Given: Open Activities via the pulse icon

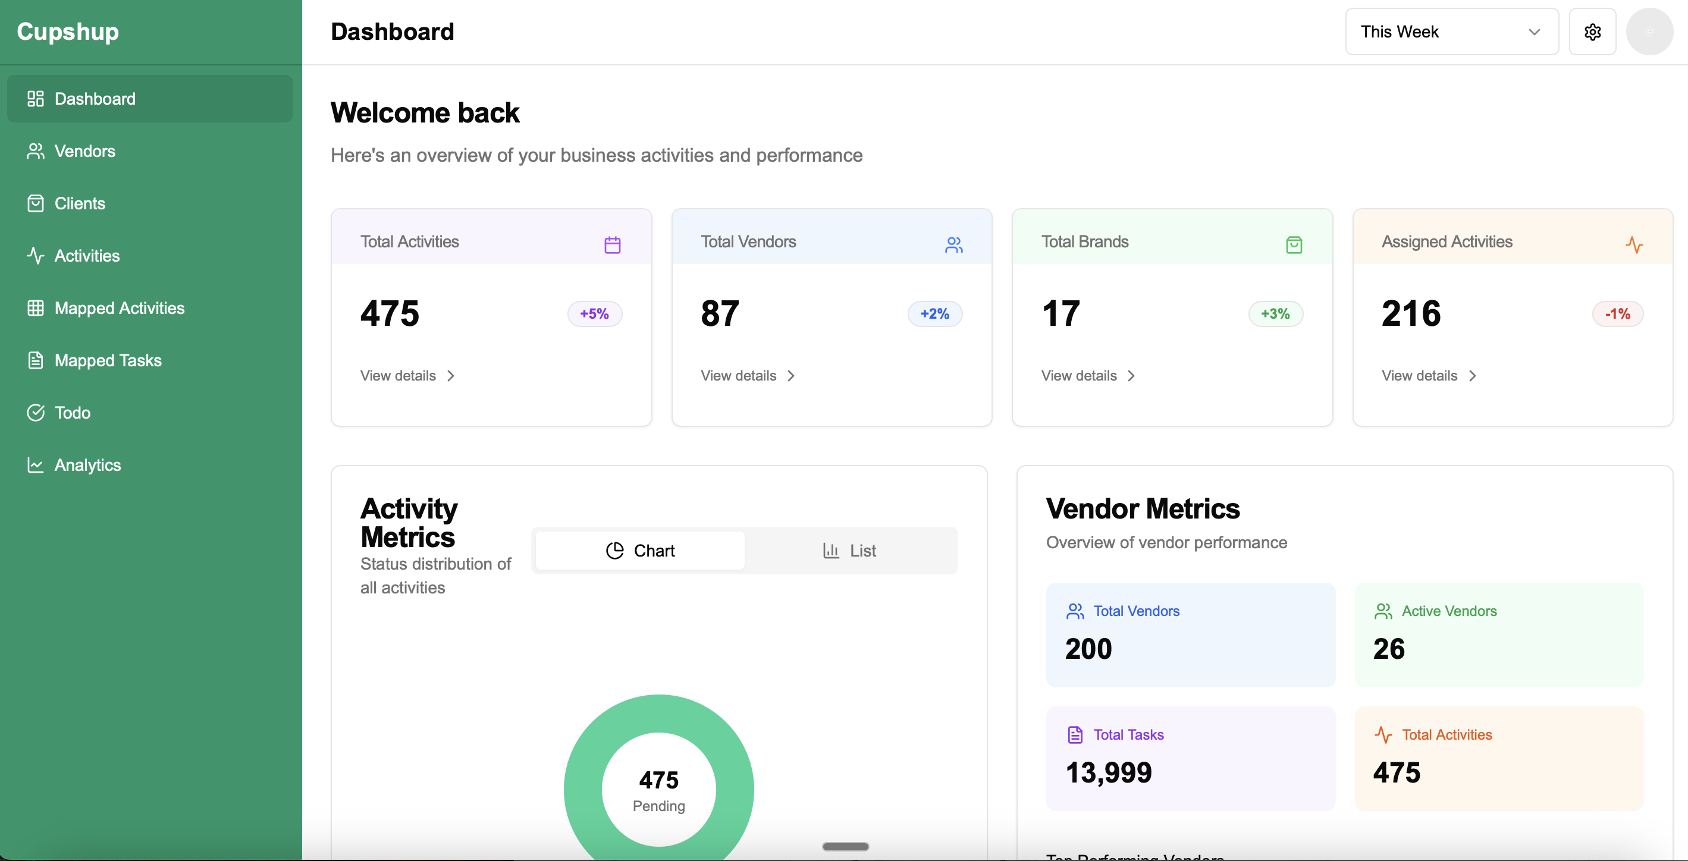Looking at the screenshot, I should 35,256.
